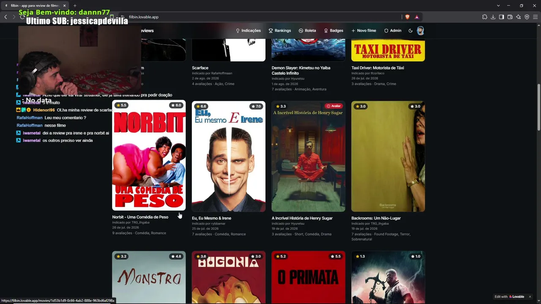Click "Indicado por Hyuretsu" under Henry Sugar
Viewport: 541px width, 304px height.
(x=288, y=223)
